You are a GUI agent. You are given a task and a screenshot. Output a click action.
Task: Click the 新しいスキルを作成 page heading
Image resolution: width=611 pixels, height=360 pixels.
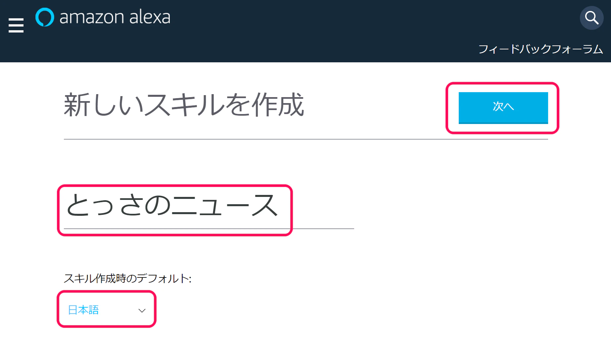point(184,105)
